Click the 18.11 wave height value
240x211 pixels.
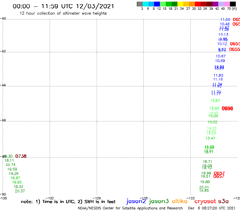(9, 160)
